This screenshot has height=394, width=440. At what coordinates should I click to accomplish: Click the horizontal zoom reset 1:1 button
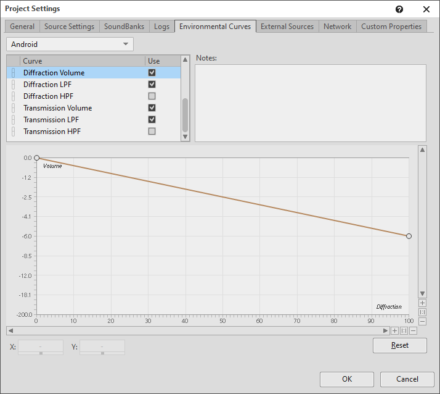coord(404,330)
